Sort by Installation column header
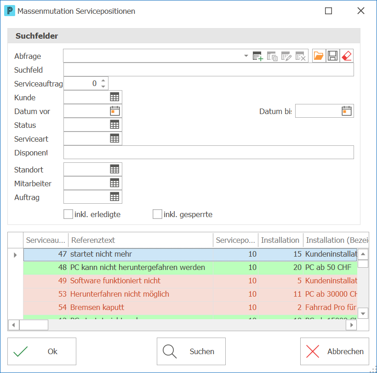Viewport: 377px width, 373px height. [x=280, y=240]
